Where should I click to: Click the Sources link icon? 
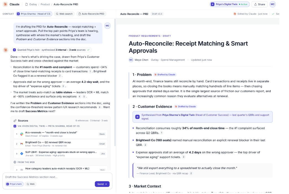pos(15,121)
